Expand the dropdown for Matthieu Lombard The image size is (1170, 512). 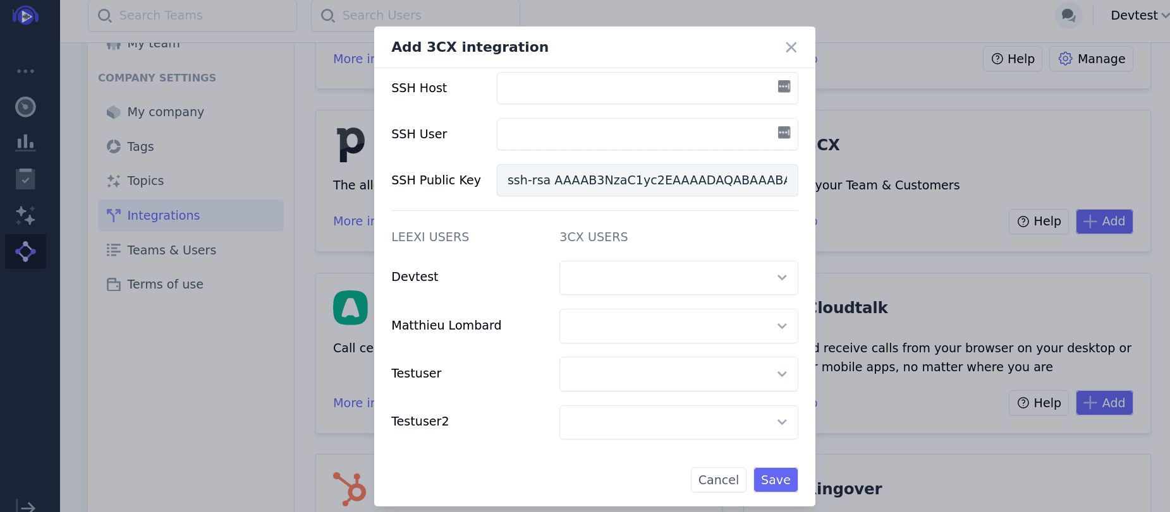pyautogui.click(x=678, y=326)
